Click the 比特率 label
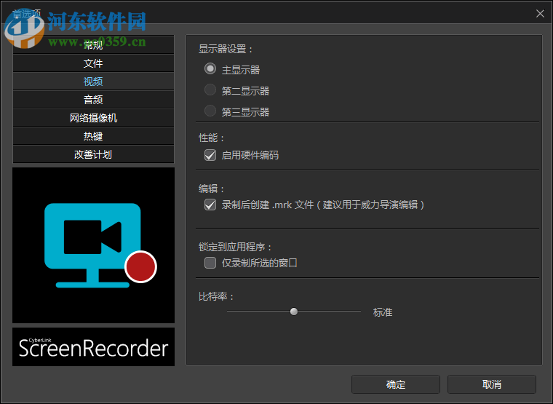Image resolution: width=553 pixels, height=404 pixels. click(216, 296)
